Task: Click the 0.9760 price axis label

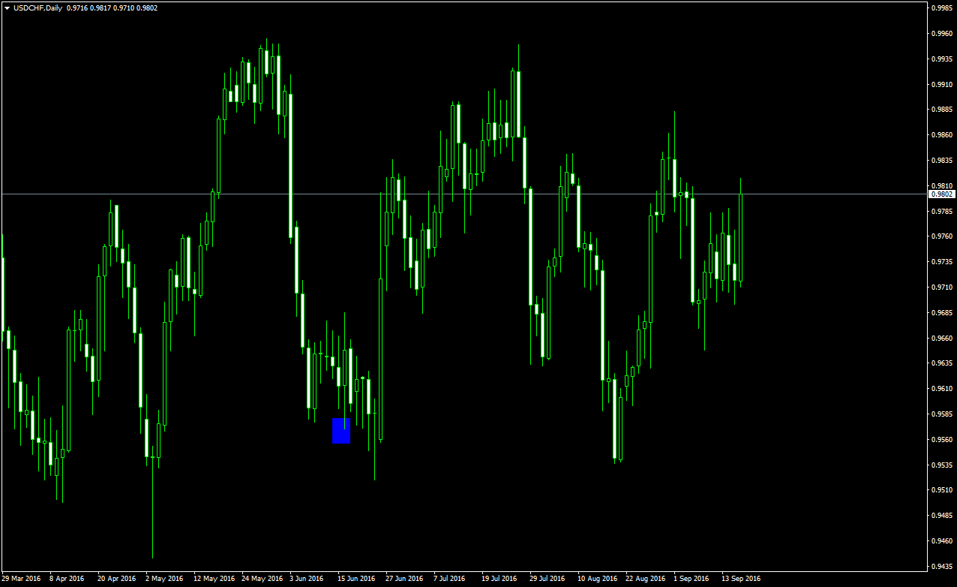Action: point(942,236)
